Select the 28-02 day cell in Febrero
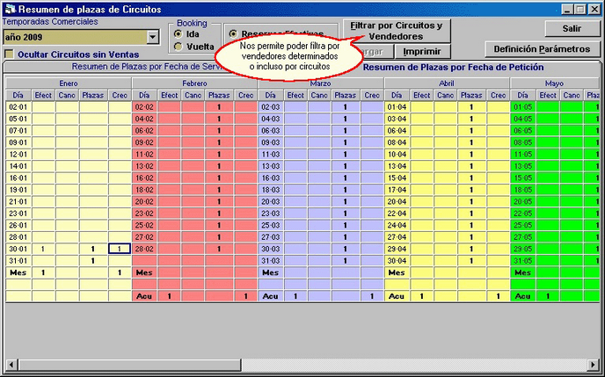The height and width of the screenshot is (377, 605). (x=144, y=250)
